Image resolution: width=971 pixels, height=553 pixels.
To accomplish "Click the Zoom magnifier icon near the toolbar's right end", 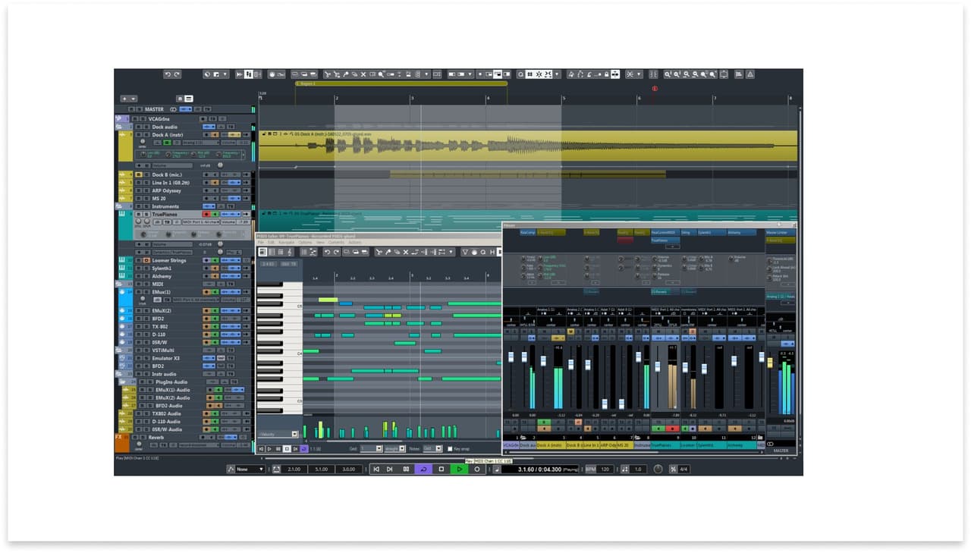I will 666,74.
